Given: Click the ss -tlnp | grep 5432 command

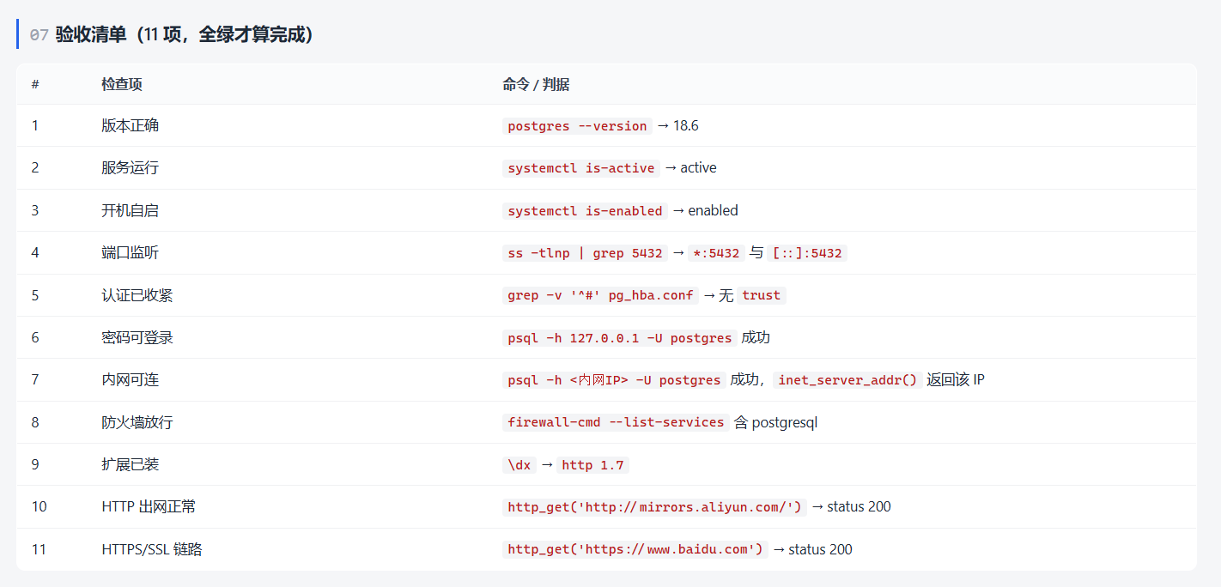Looking at the screenshot, I should coord(585,253).
